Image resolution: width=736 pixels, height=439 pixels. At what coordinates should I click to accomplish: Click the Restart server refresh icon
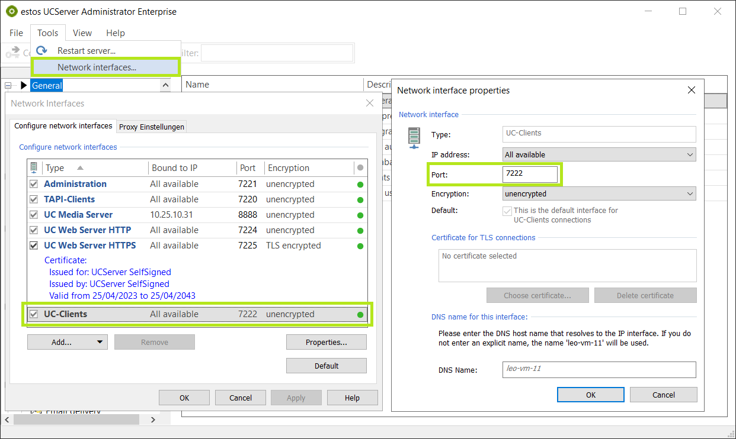click(x=41, y=51)
